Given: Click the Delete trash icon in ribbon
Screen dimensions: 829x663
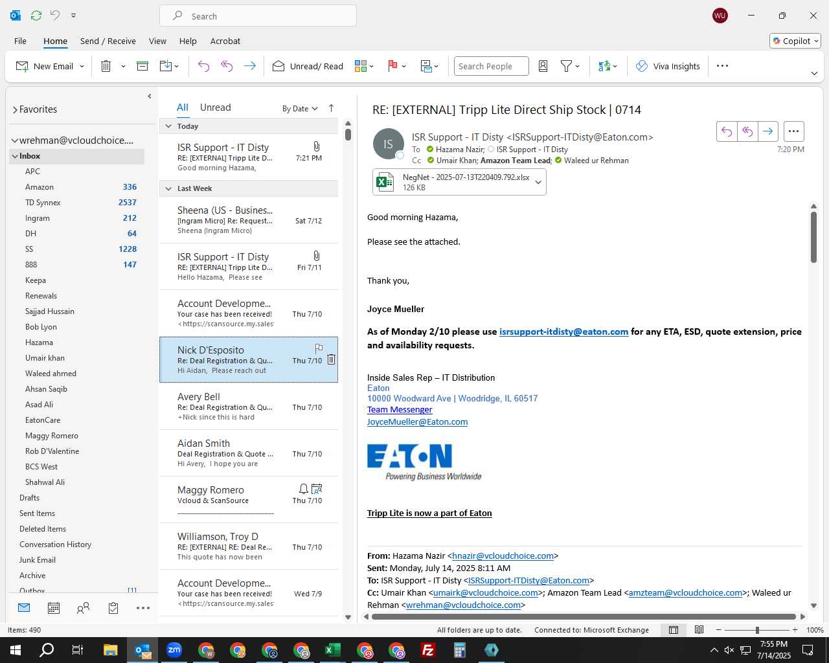Looking at the screenshot, I should (x=106, y=66).
